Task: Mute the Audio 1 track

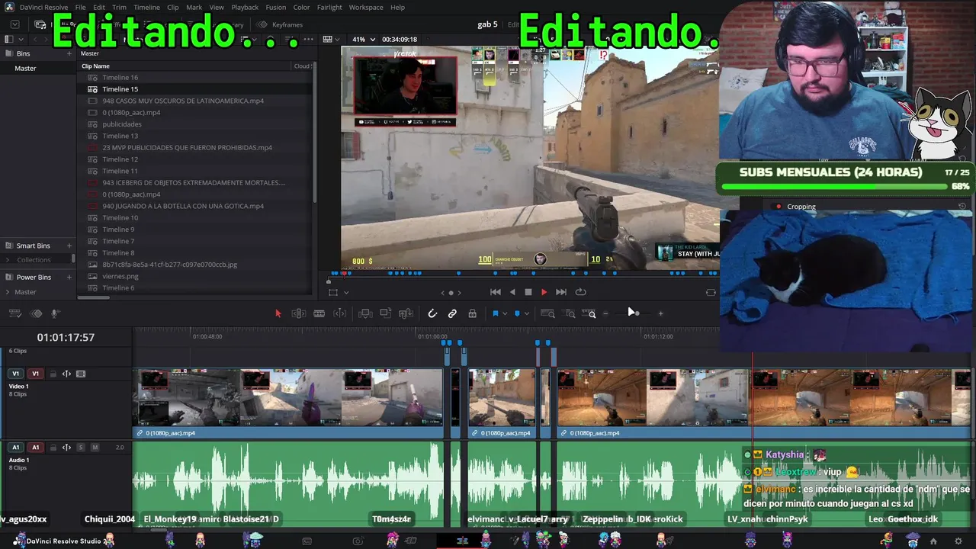Action: (x=95, y=448)
